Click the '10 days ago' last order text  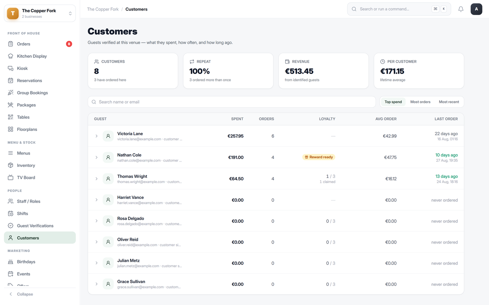[446, 155]
